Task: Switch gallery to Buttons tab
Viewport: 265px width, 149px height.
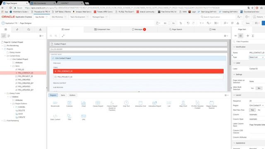Action: pos(72,95)
